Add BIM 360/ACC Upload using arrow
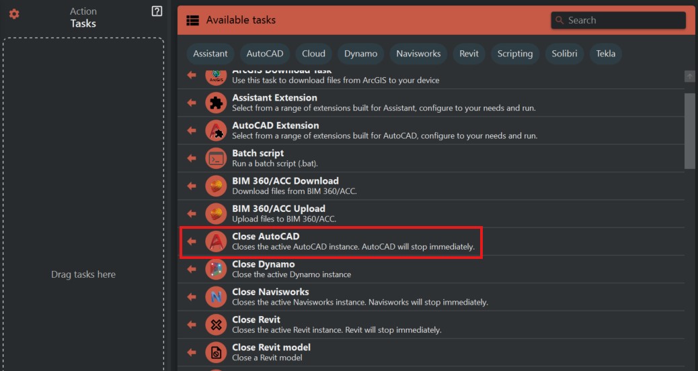This screenshot has height=371, width=698. 192,213
